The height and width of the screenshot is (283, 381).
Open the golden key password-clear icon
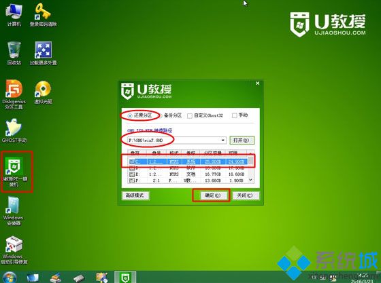[x=43, y=14]
